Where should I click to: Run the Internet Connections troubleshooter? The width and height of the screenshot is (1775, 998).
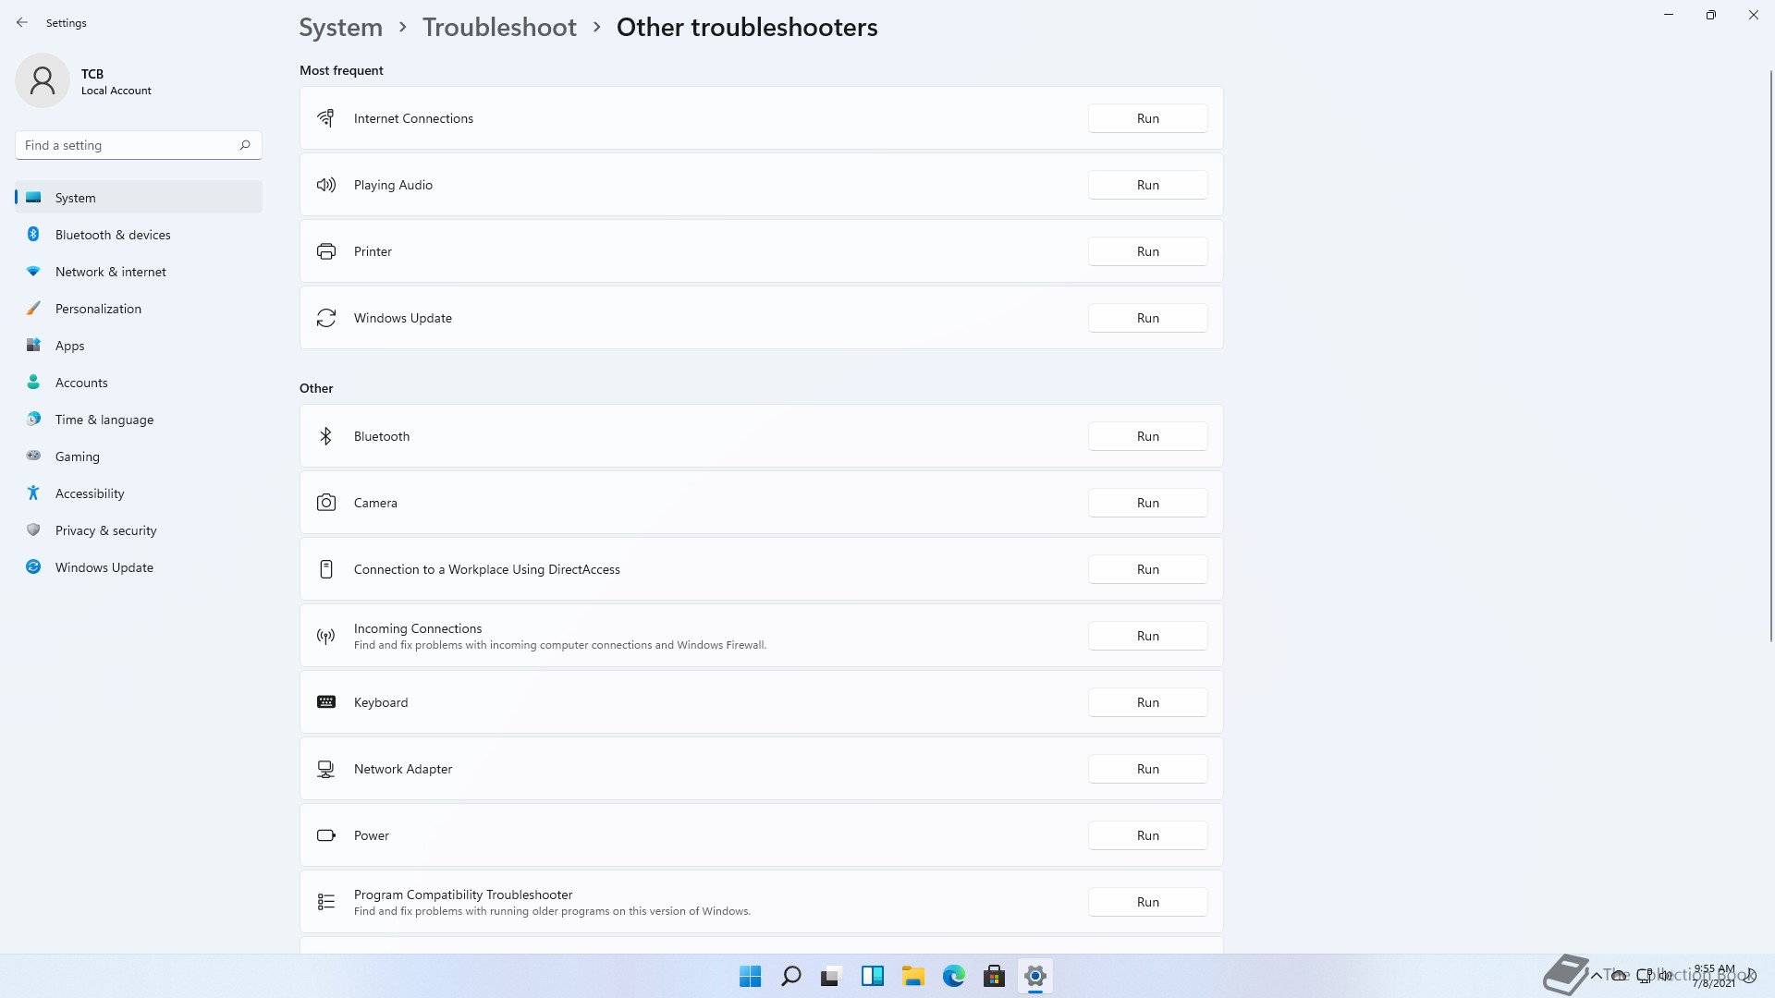coord(1147,118)
